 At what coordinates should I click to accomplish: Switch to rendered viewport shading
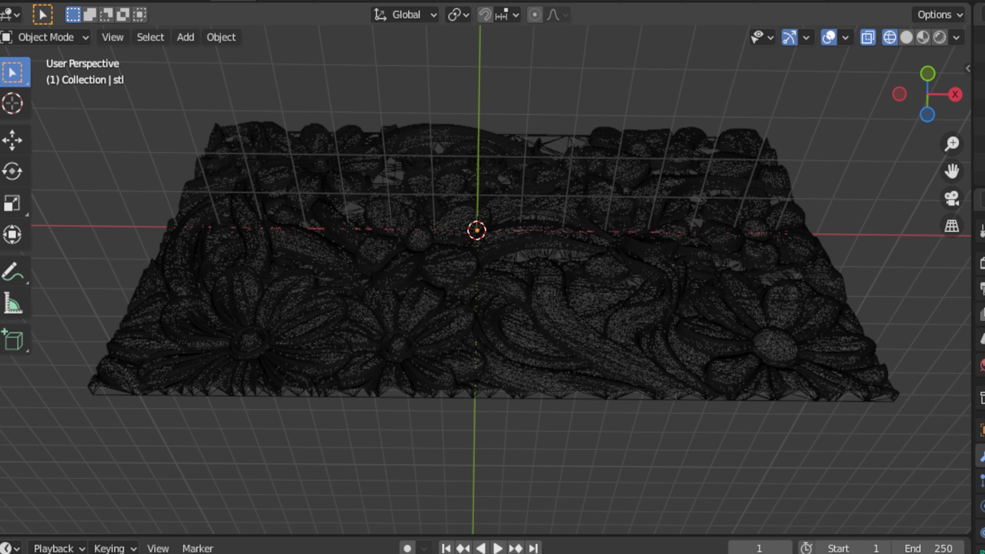(x=940, y=37)
